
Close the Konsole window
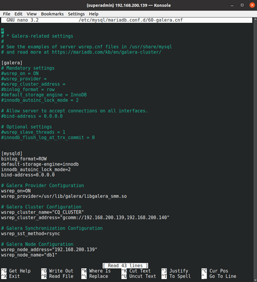252,5
